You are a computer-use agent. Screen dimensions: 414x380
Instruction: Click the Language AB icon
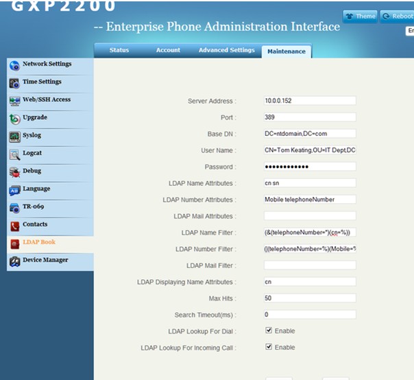15,191
